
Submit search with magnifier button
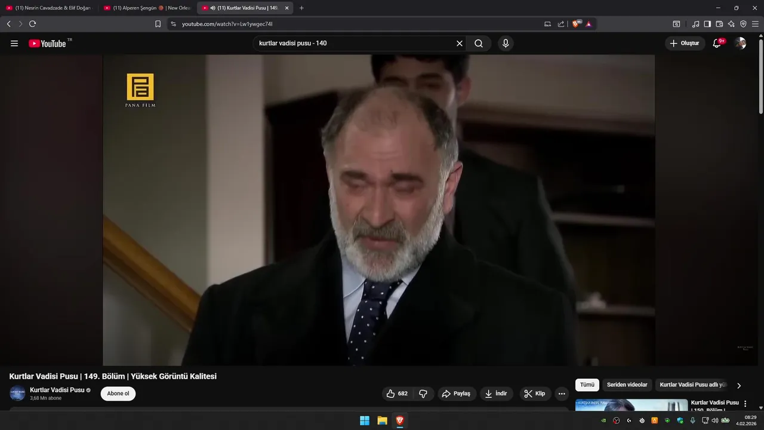(479, 44)
